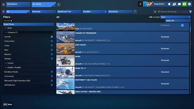This screenshot has height=109, width=194.
Task: Select the Streamed tab
Action: 44,12
